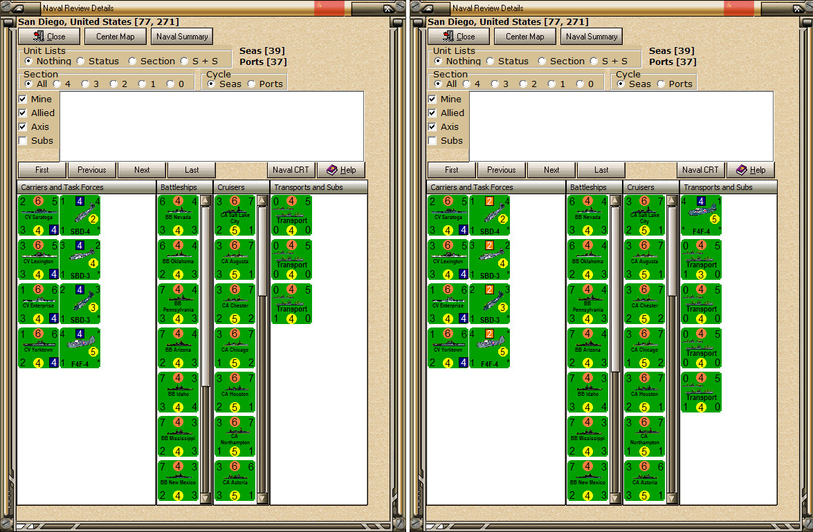Click Close button in left window
Viewport: 813px width, 532px height.
click(49, 36)
